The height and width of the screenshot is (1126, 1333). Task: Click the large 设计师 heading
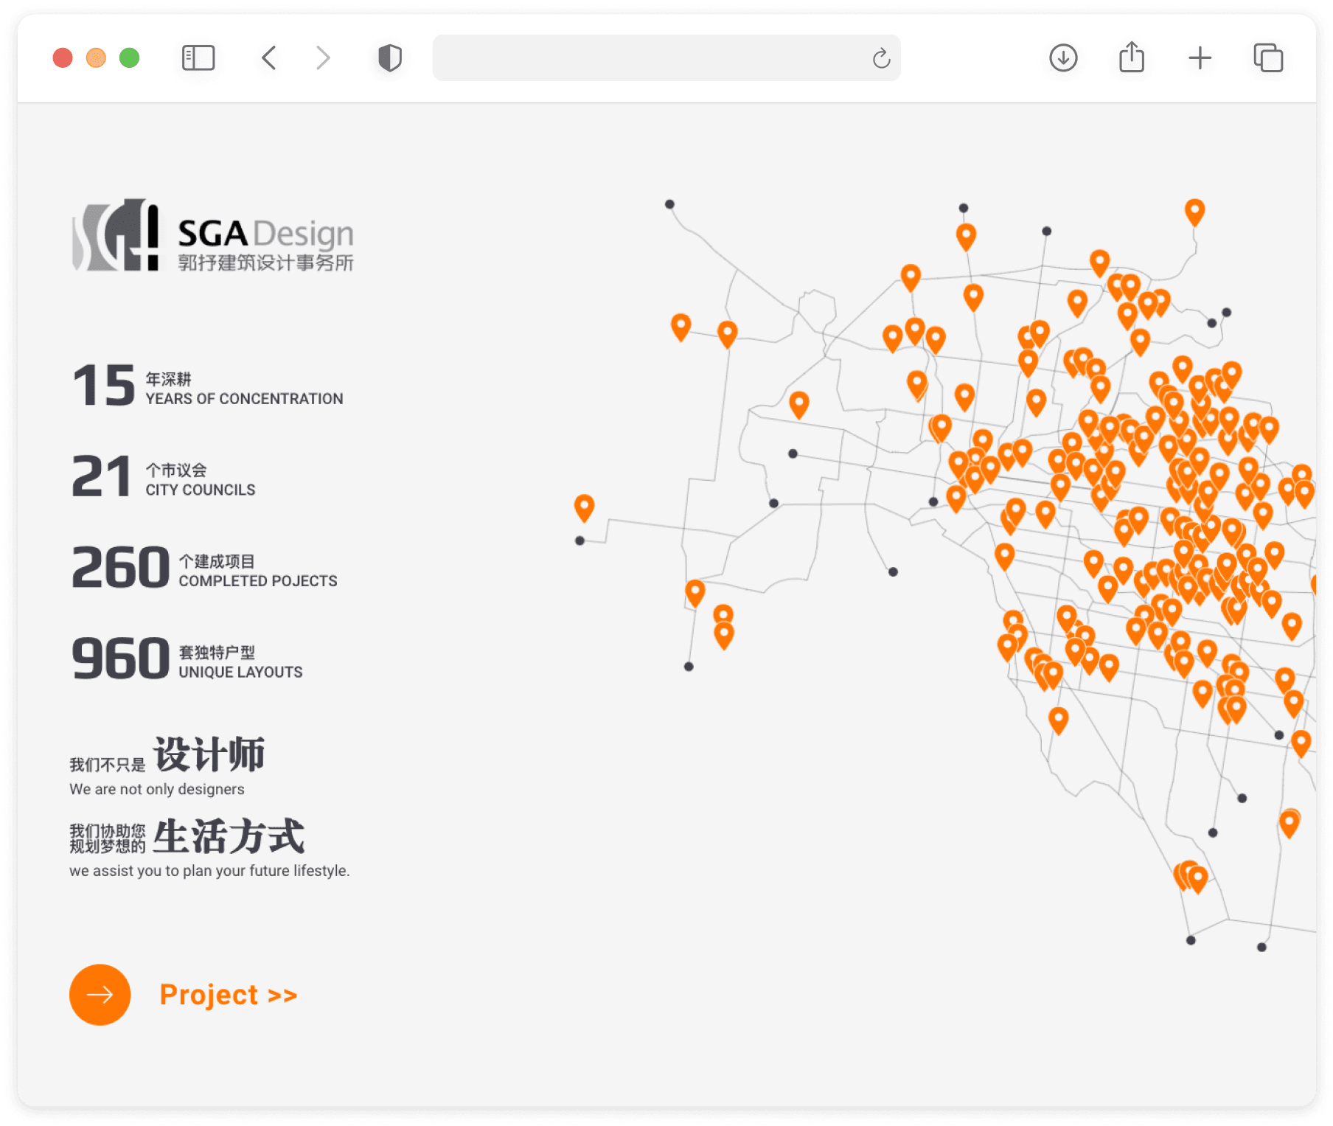pos(209,754)
